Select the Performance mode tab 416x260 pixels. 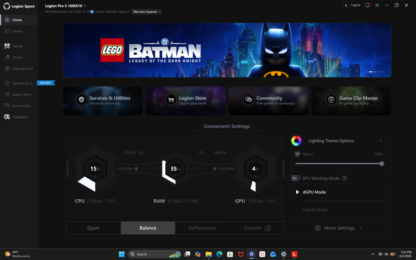tap(202, 228)
